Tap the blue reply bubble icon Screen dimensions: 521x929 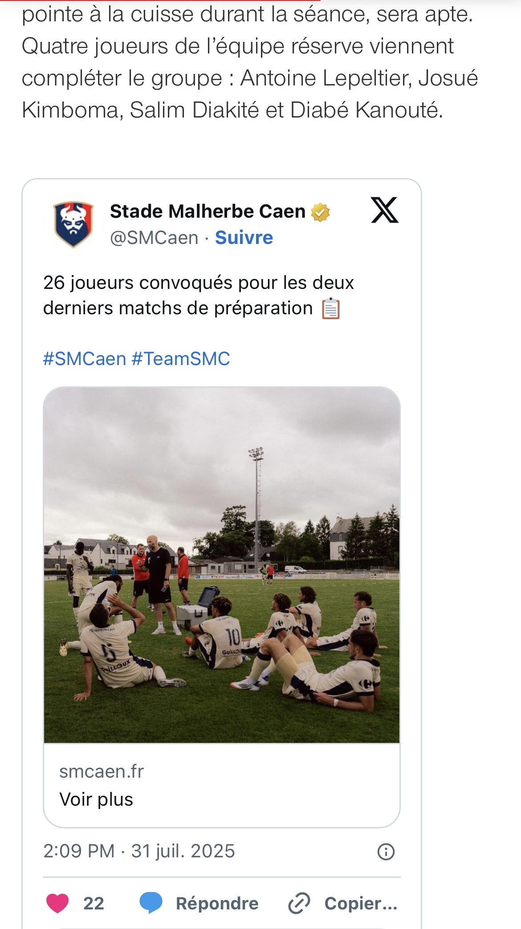coord(151,903)
